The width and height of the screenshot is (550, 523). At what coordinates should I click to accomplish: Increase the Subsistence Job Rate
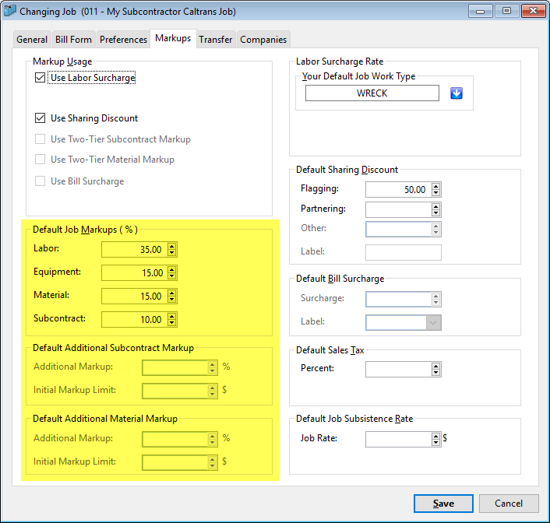tap(435, 437)
